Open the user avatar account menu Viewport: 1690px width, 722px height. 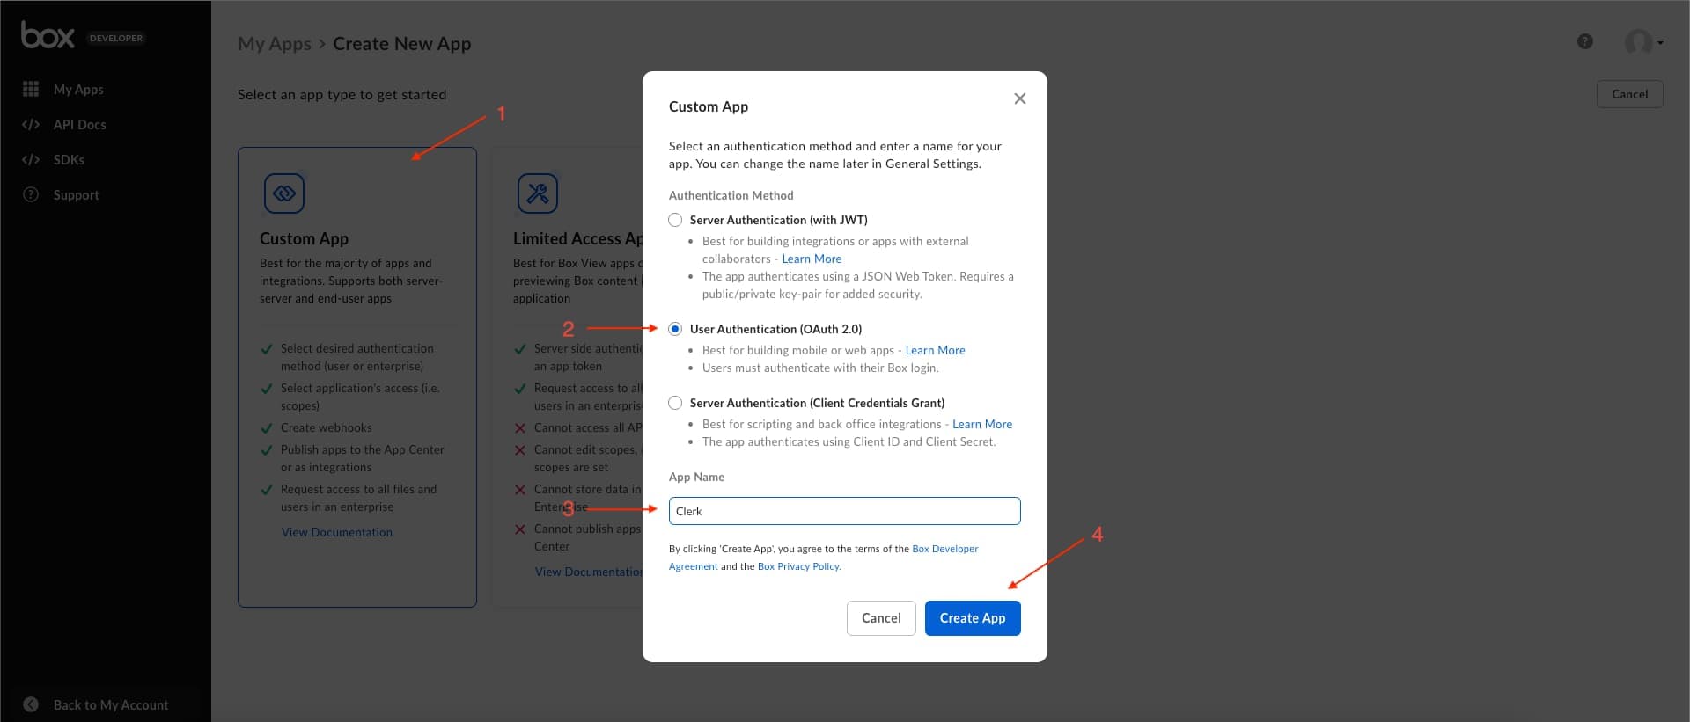click(1642, 41)
